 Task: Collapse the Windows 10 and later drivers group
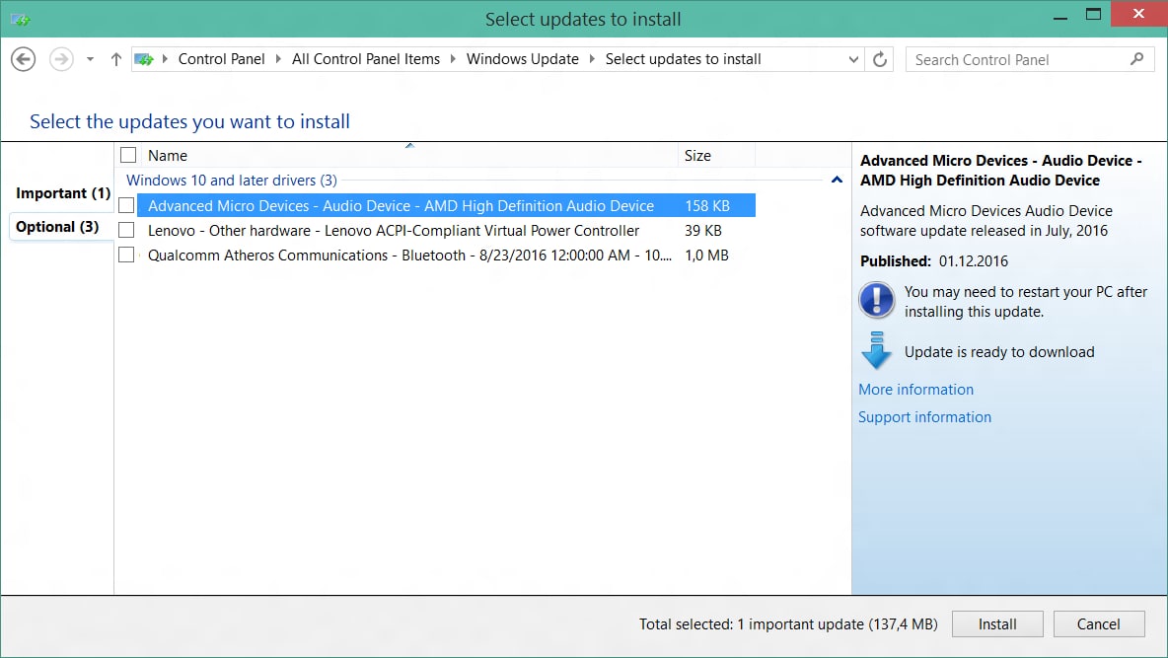[837, 180]
